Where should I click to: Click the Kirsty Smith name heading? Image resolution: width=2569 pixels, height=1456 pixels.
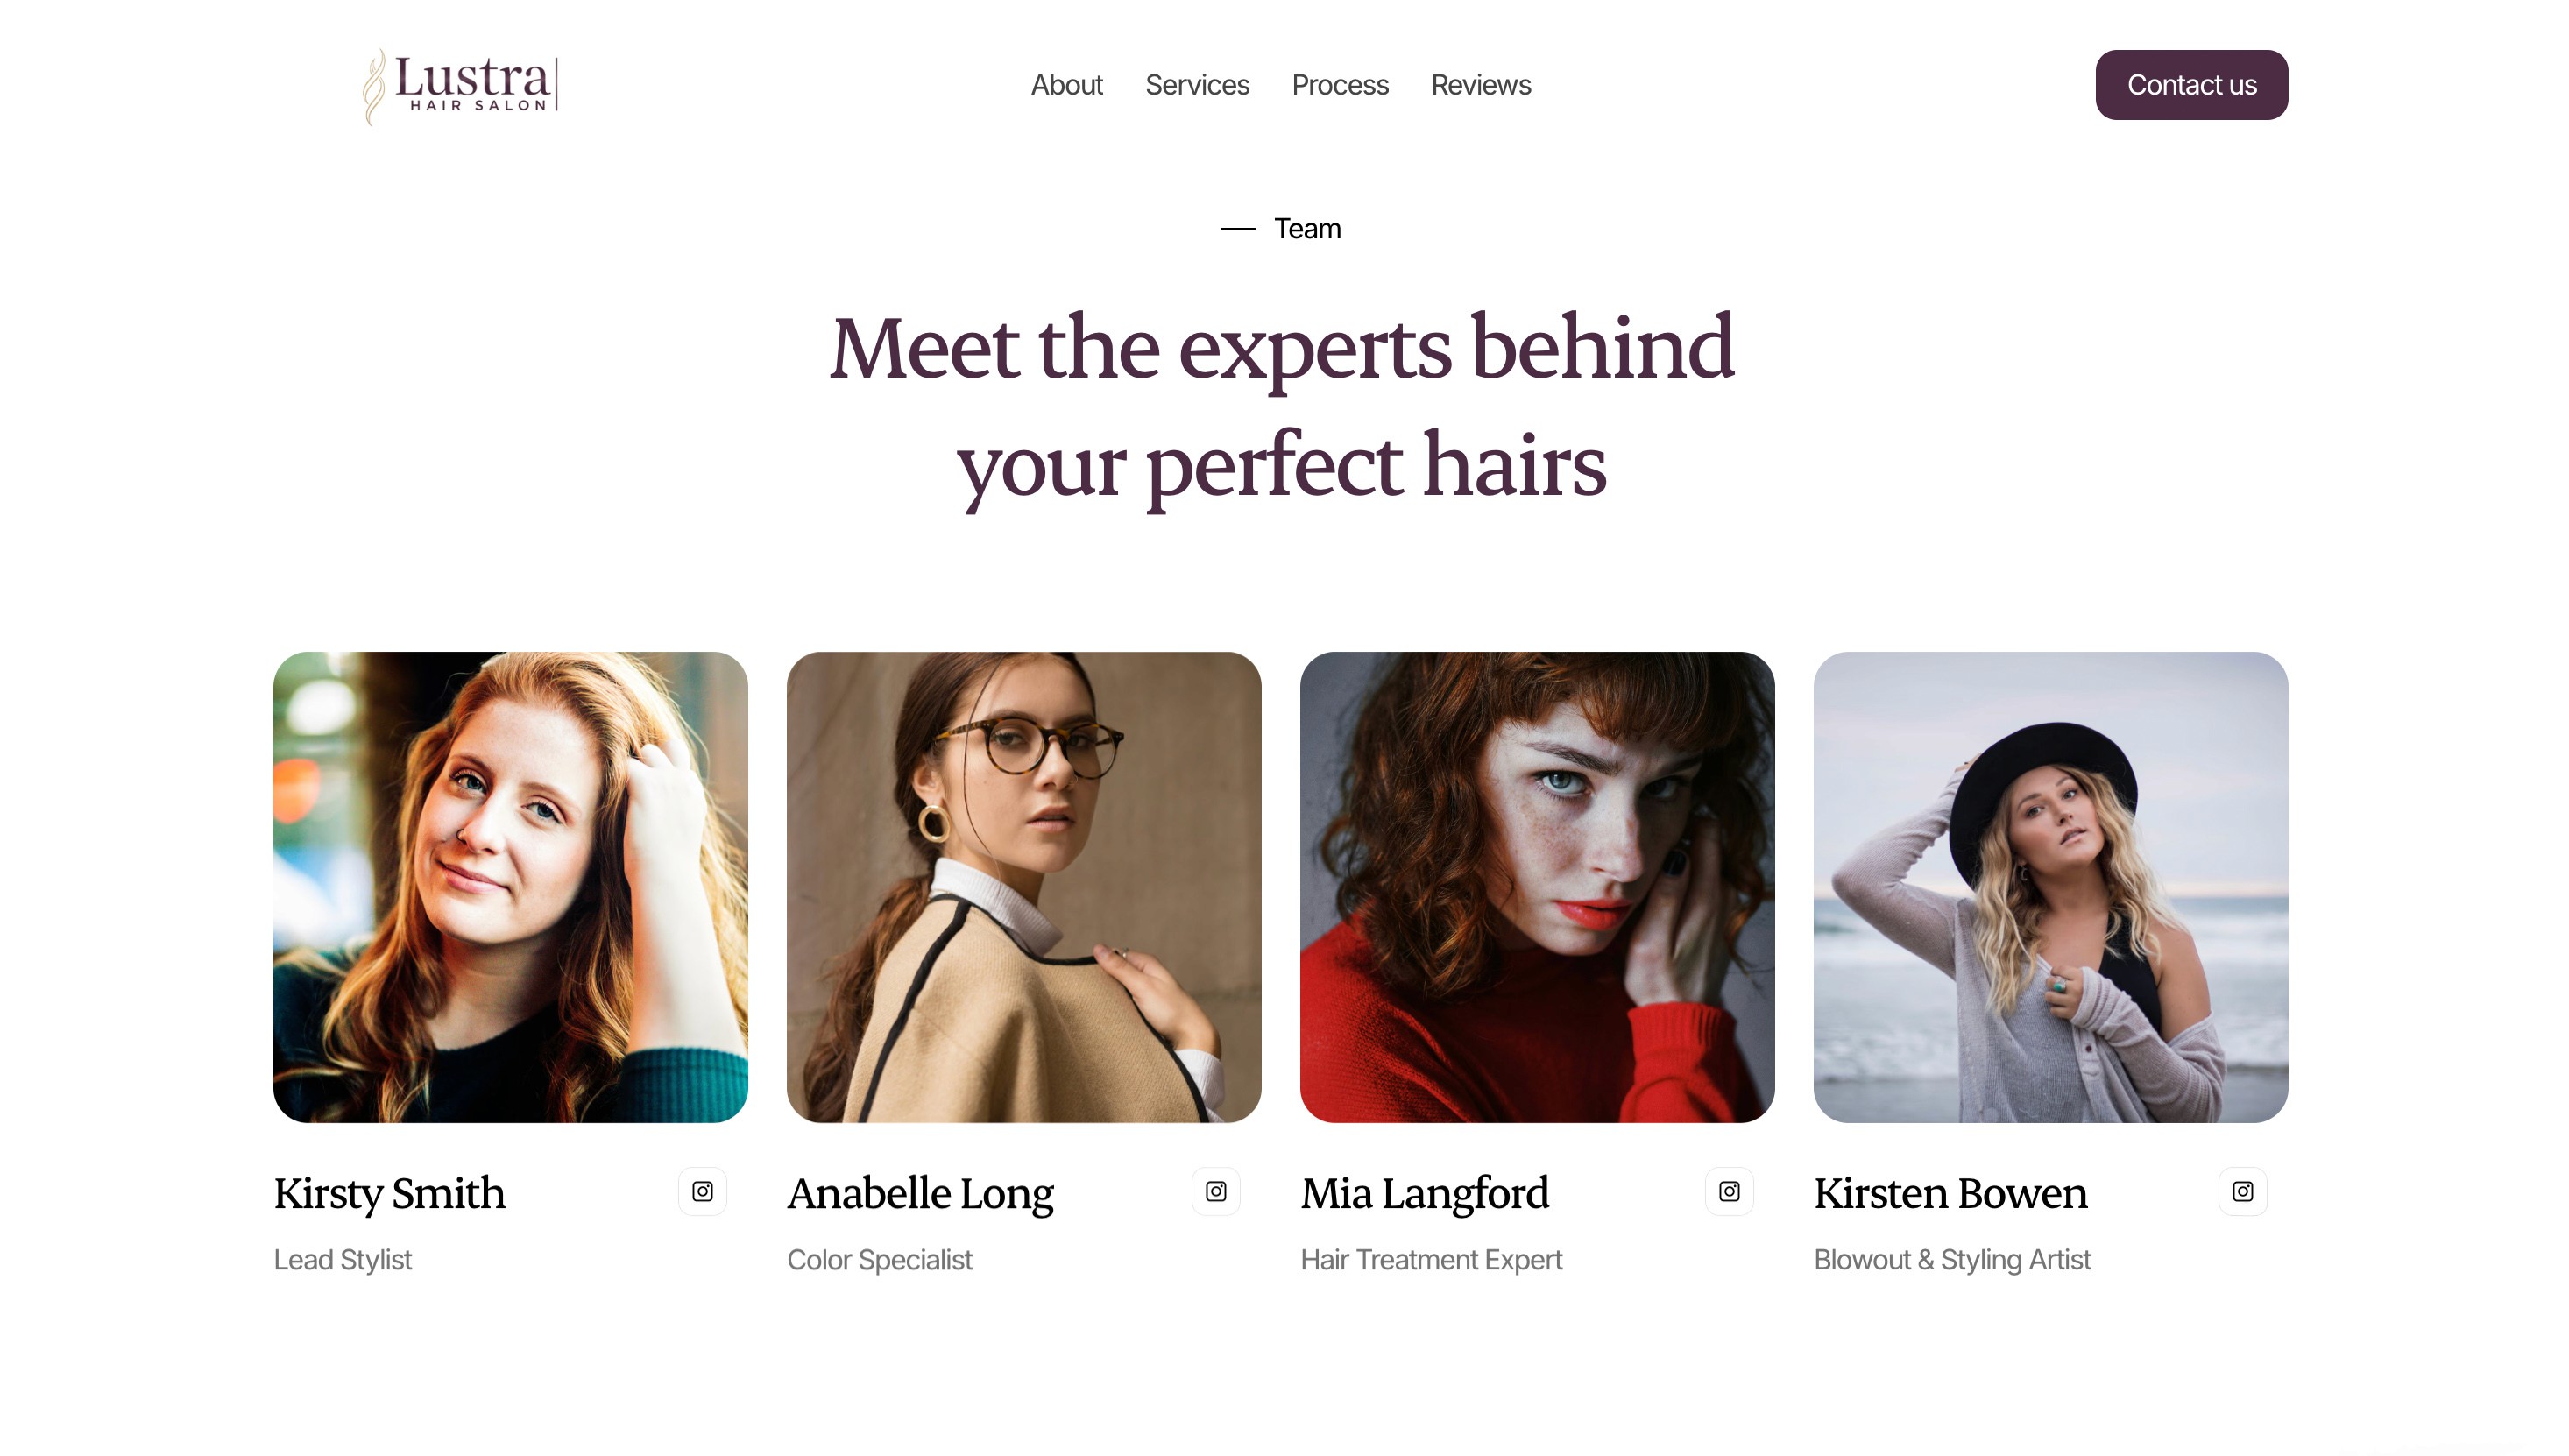point(389,1193)
